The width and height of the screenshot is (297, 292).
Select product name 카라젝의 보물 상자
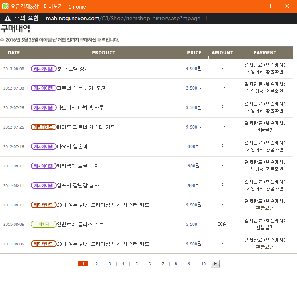[x=78, y=166]
